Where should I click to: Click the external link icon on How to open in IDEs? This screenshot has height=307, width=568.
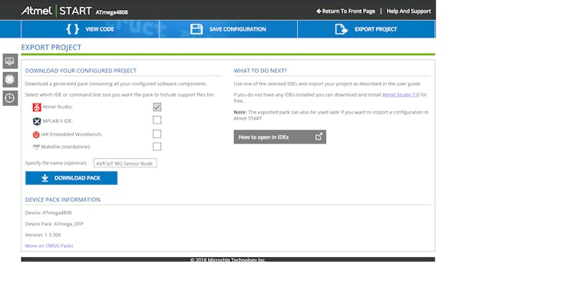point(319,137)
